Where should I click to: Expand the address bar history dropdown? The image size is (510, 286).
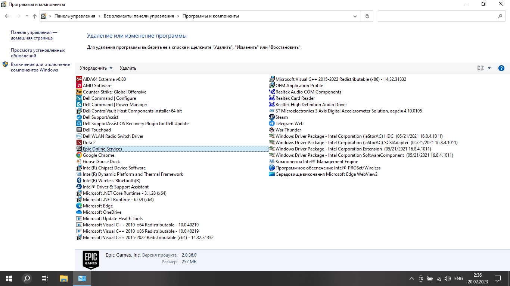(355, 16)
